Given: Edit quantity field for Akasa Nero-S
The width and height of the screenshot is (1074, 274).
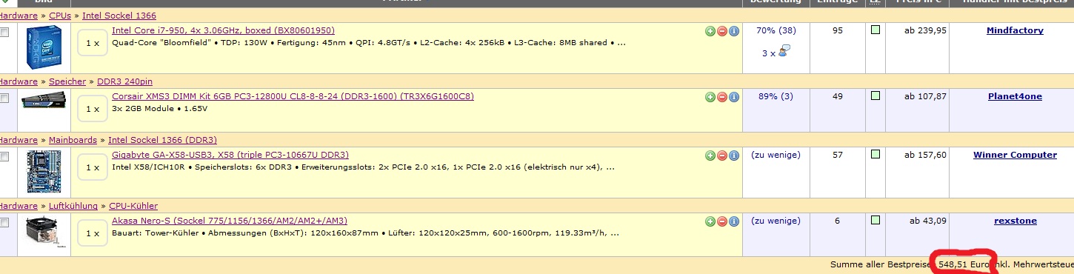Looking at the screenshot, I should tap(93, 233).
